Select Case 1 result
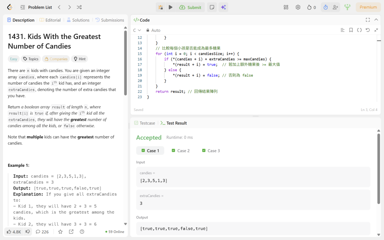Image resolution: width=384 pixels, height=240 pixels. pos(150,151)
